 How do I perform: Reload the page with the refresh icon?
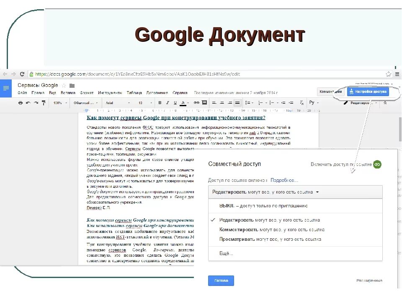click(x=22, y=74)
